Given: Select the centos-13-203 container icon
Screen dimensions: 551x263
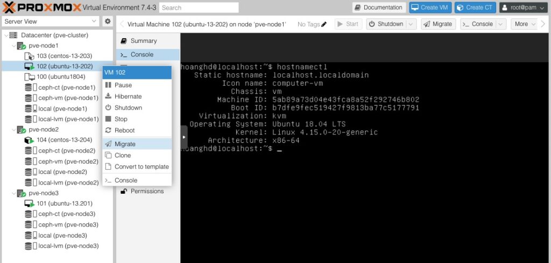Looking at the screenshot, I should pos(30,56).
